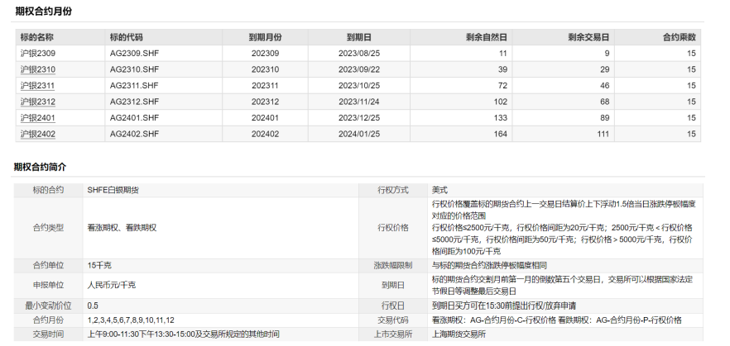Click remaining trading days value 46
Viewport: 730px width, 346px height.
pyautogui.click(x=604, y=86)
